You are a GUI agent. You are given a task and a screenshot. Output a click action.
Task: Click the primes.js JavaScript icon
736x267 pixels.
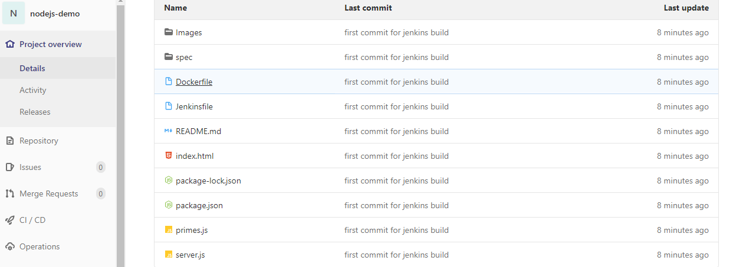coord(168,230)
